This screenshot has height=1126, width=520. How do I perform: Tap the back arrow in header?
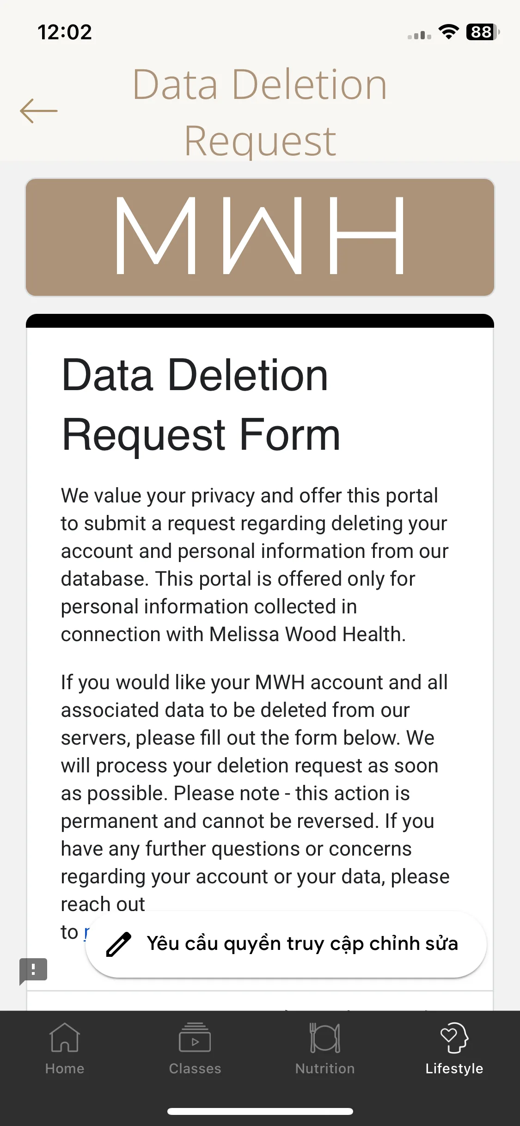point(39,111)
